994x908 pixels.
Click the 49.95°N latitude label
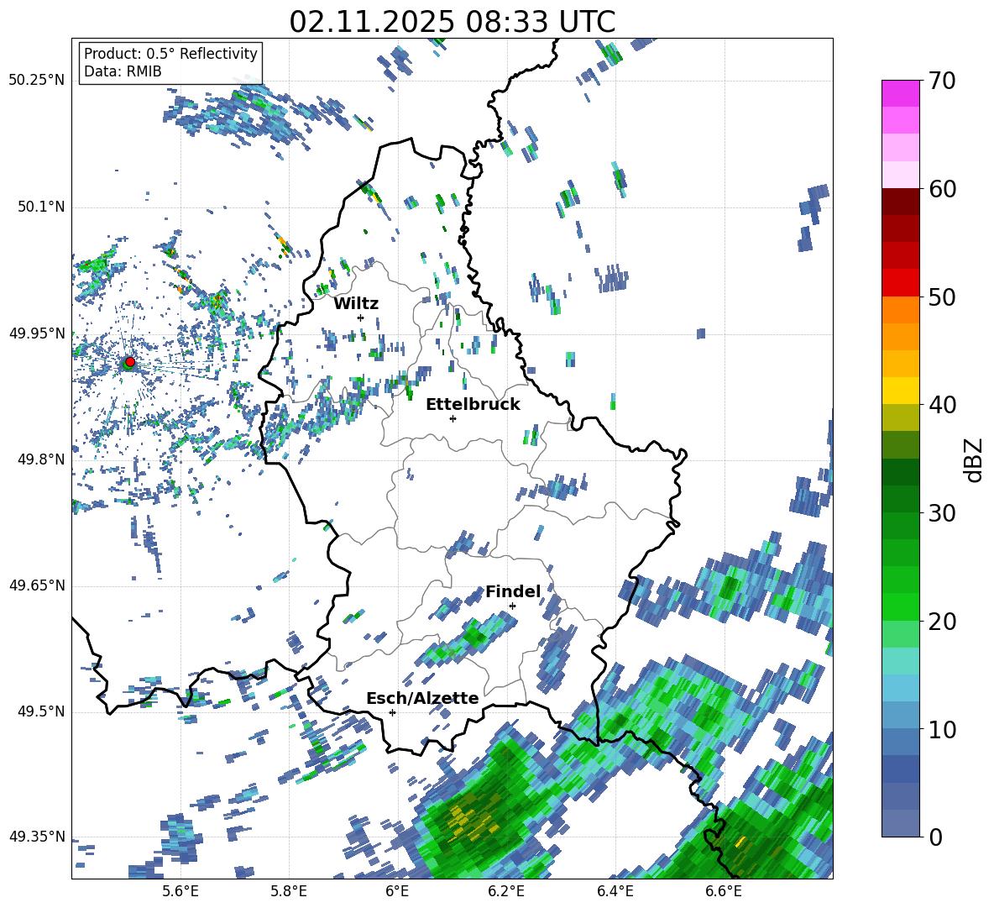click(x=37, y=333)
